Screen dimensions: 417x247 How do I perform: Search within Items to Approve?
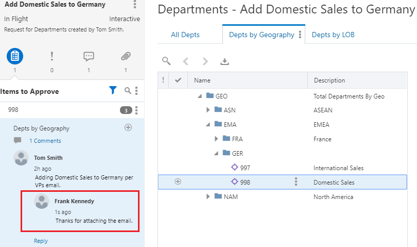[x=128, y=91]
